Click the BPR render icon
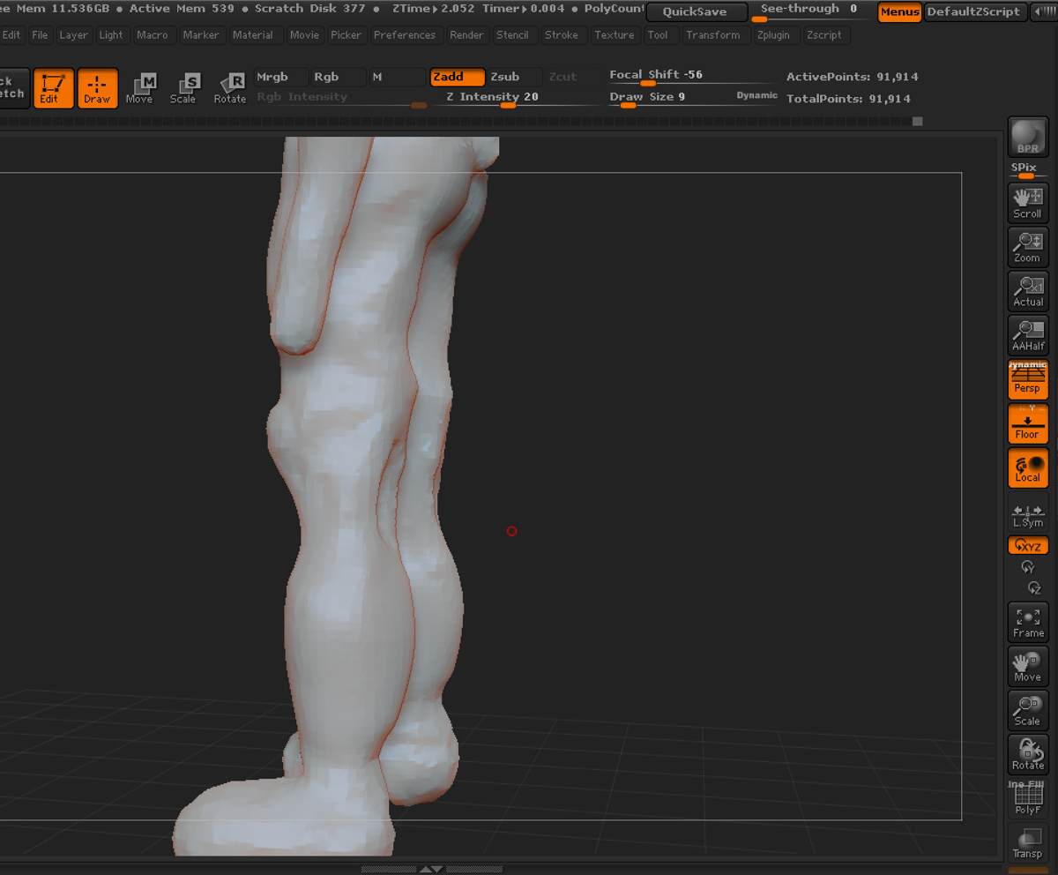1058x875 pixels. [x=1027, y=137]
